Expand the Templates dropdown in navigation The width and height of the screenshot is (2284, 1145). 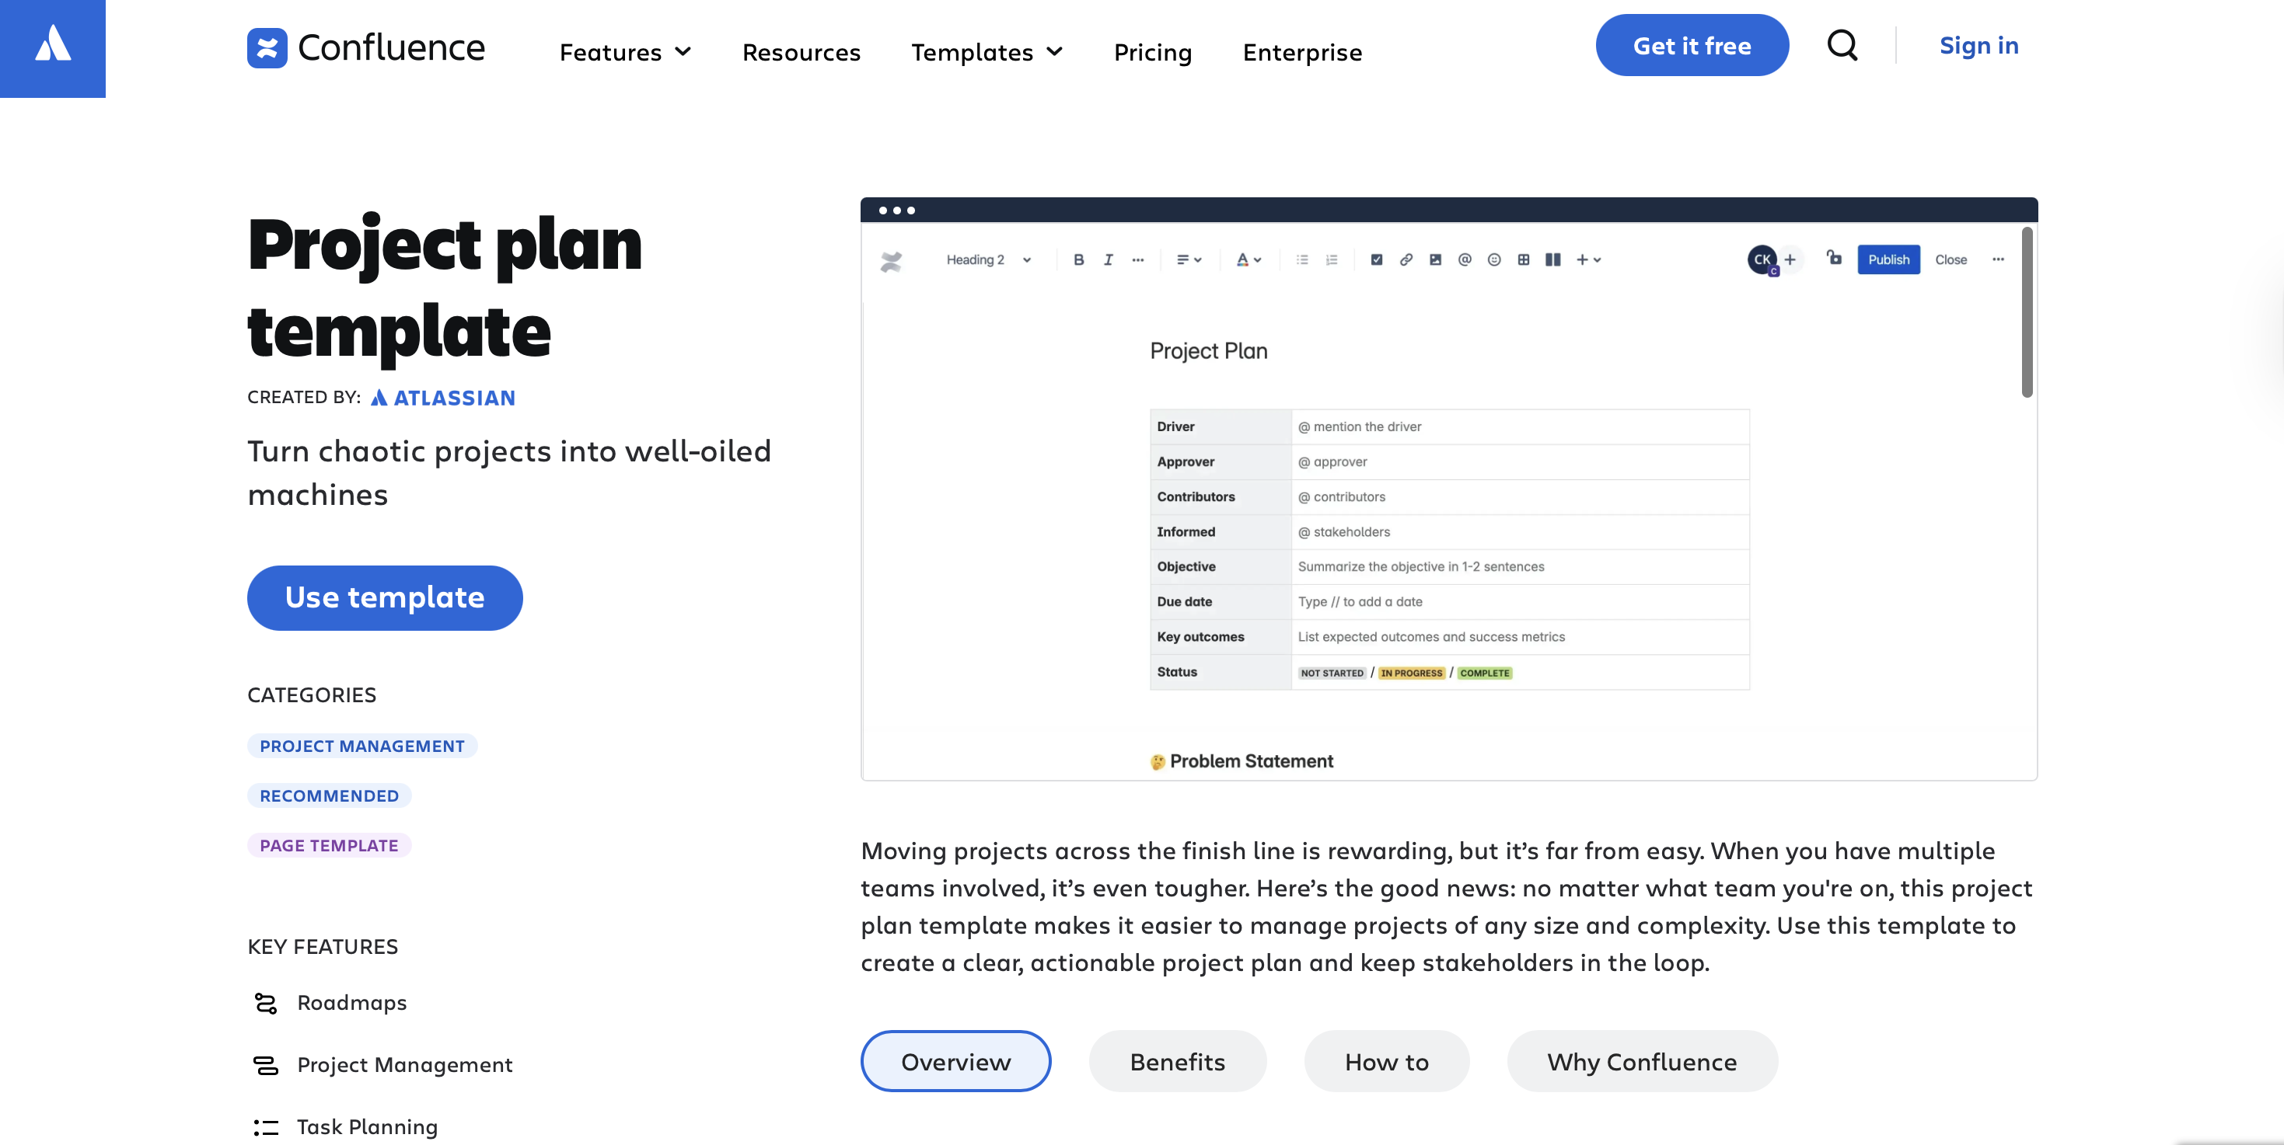[x=986, y=52]
